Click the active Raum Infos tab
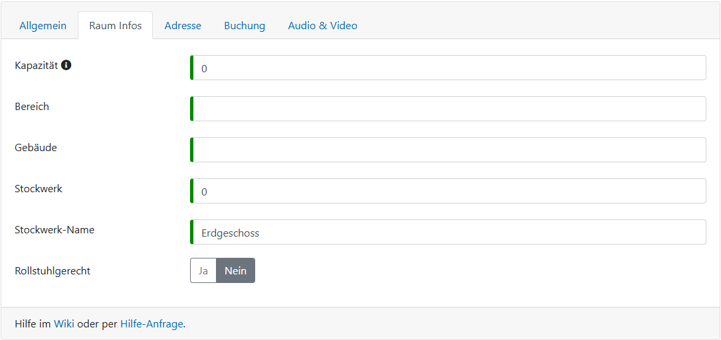 click(116, 26)
